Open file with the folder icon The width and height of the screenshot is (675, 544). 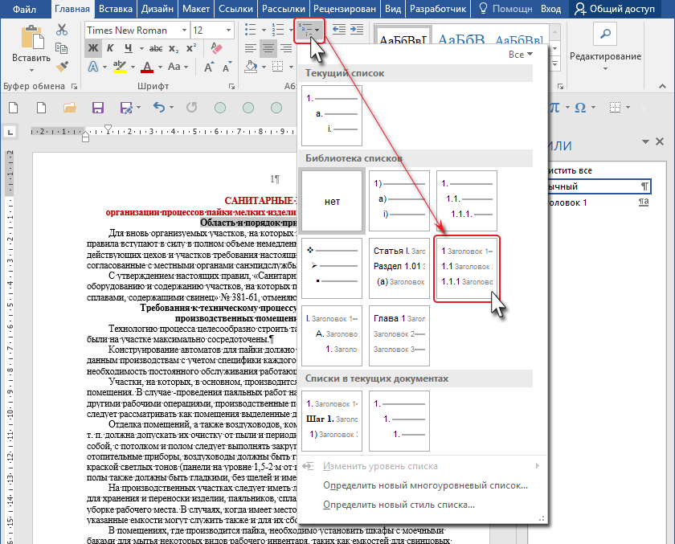pyautogui.click(x=70, y=107)
